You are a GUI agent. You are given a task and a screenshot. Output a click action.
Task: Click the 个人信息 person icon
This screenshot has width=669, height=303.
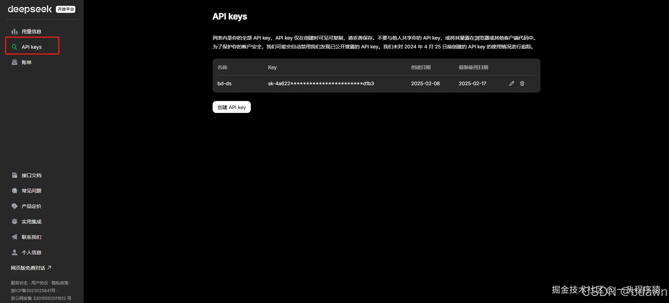14,252
